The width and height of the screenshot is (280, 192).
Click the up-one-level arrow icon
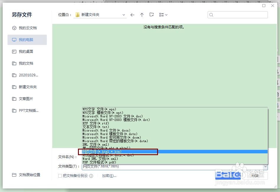click(x=142, y=14)
